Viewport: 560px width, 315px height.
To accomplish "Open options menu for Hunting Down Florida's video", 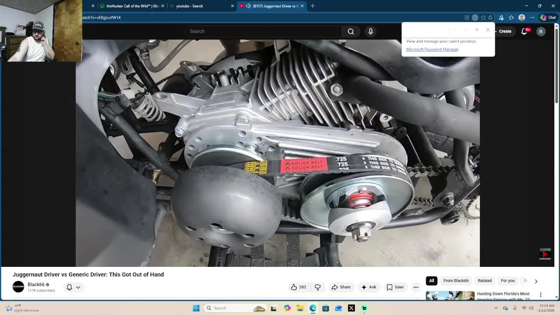I will (x=541, y=294).
